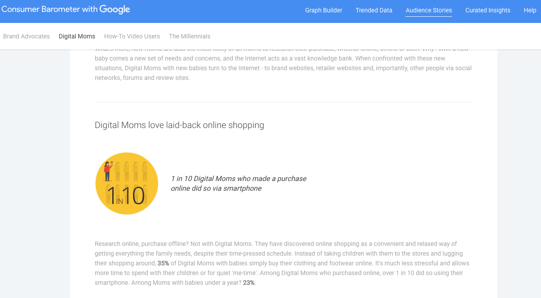Click the Google wordmark in the header
The height and width of the screenshot is (298, 541).
115,9
